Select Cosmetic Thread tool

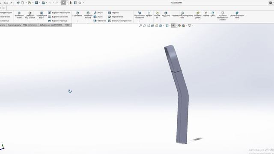point(223,16)
